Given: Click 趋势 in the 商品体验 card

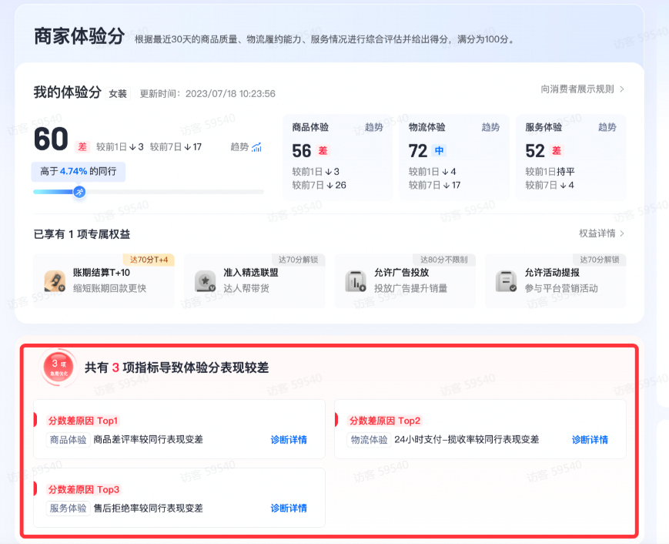Looking at the screenshot, I should pos(373,127).
